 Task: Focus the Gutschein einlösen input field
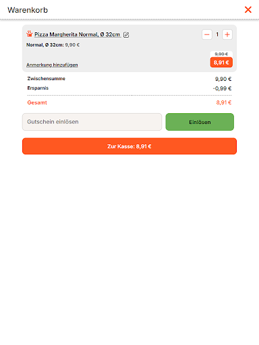(x=92, y=122)
